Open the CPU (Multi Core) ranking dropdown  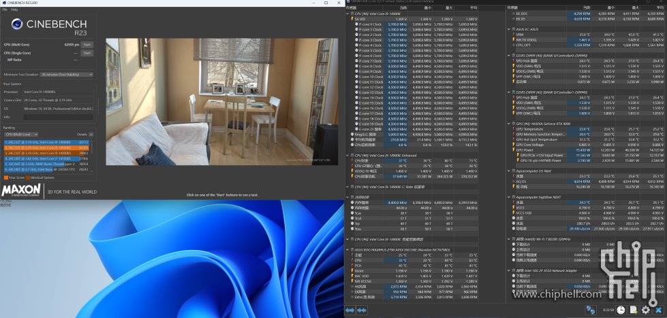coord(21,135)
